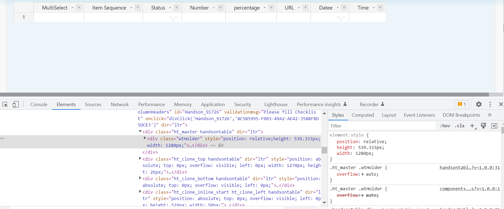Screen dimensions: 504x209
Task: Toggle computed styles sidebar icon
Action: [494, 126]
